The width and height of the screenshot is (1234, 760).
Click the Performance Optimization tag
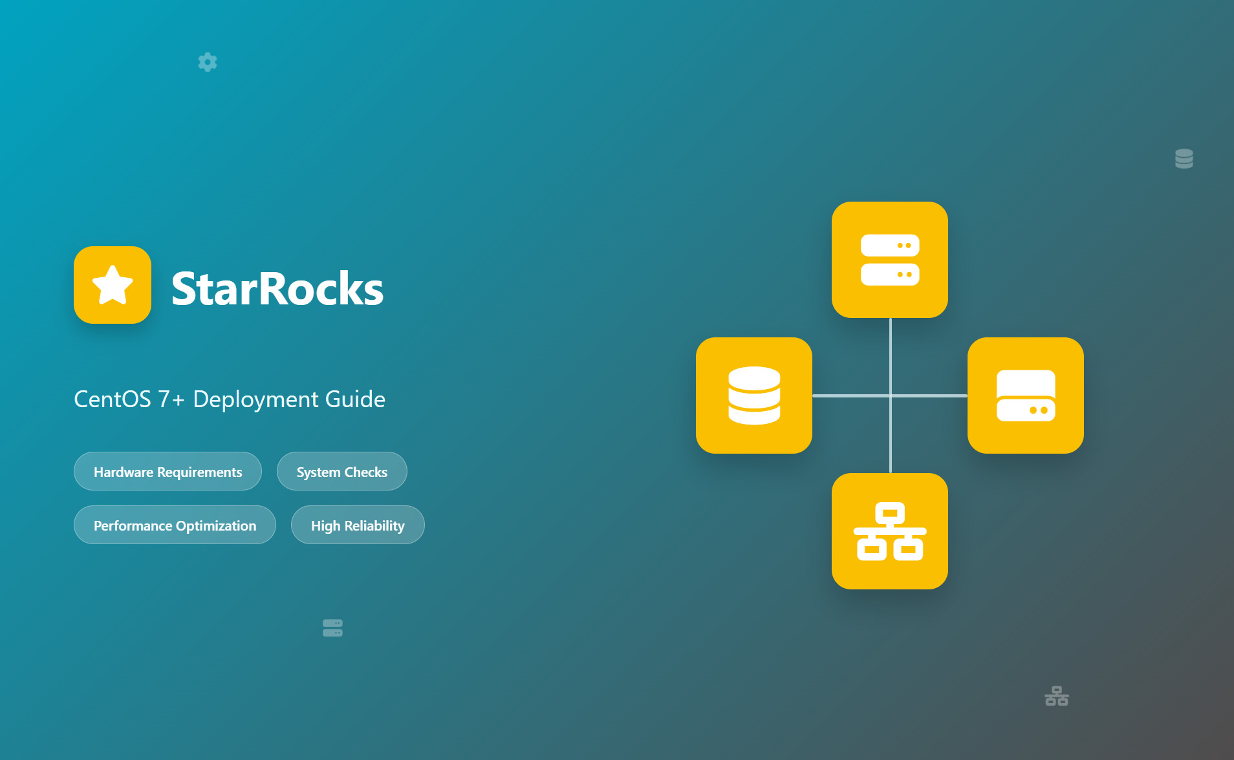click(x=175, y=525)
